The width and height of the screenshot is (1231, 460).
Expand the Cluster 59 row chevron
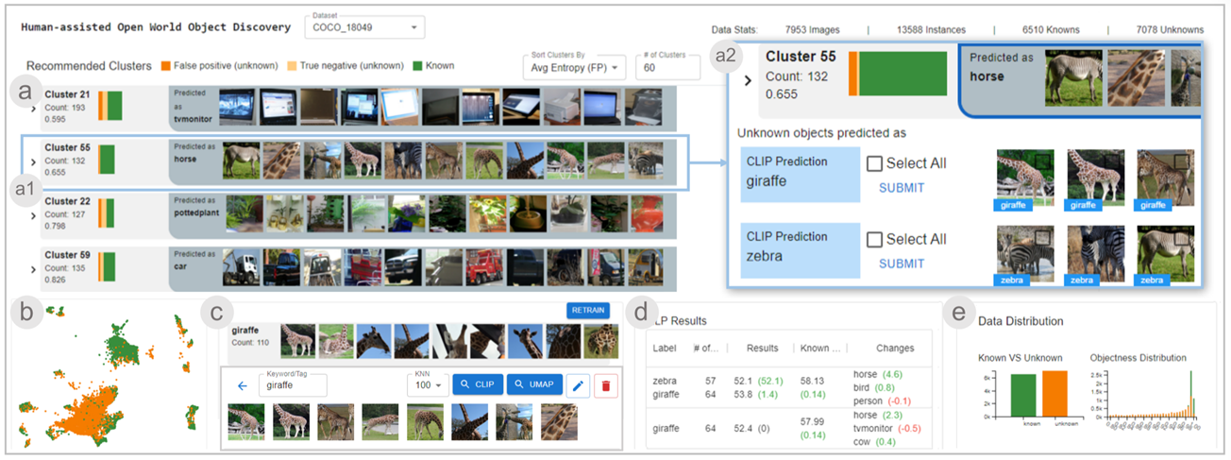point(34,270)
